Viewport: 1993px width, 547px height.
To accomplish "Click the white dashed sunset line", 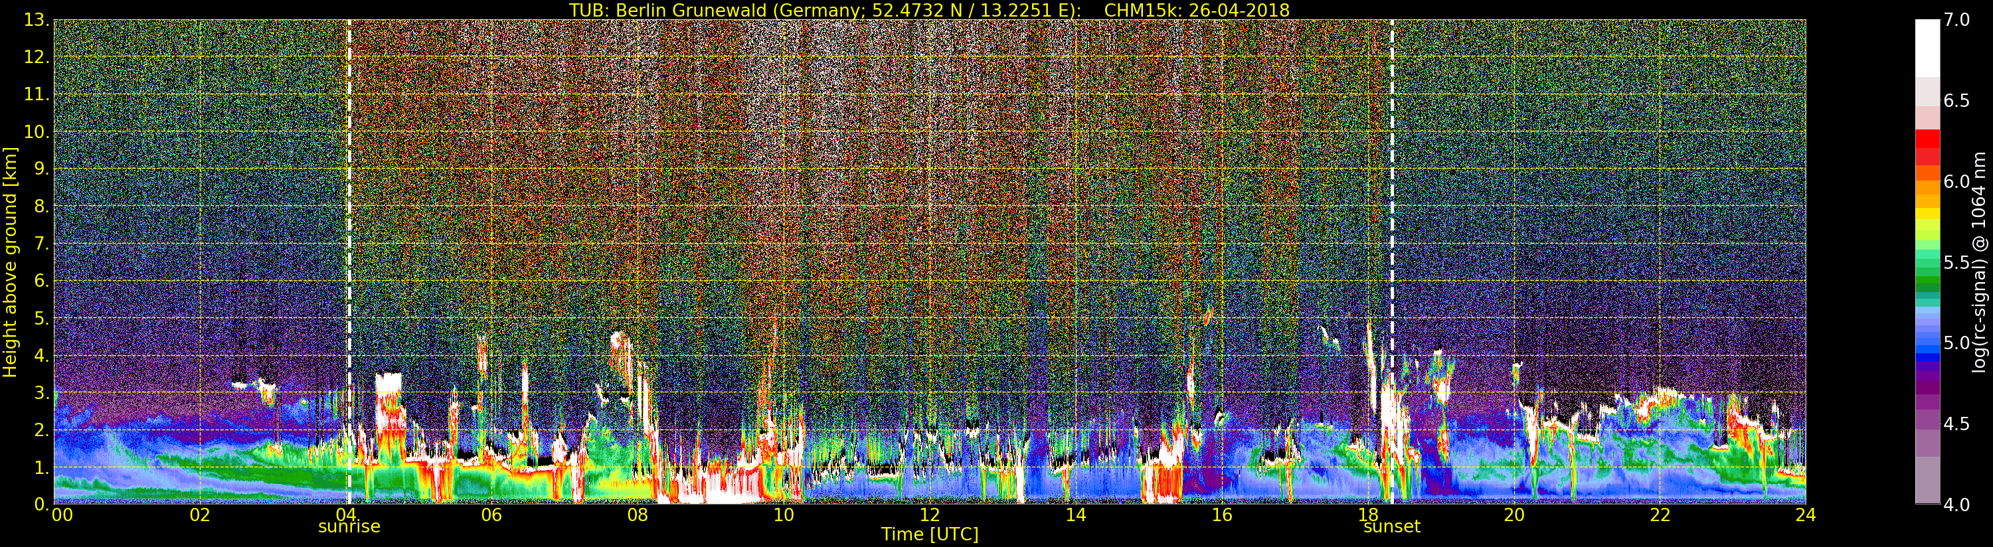I will pyautogui.click(x=1392, y=232).
